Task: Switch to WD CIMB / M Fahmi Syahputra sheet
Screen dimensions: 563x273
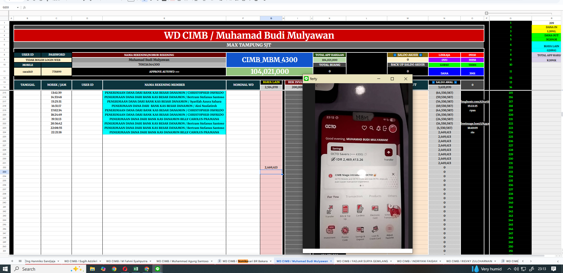Action: coord(127,261)
